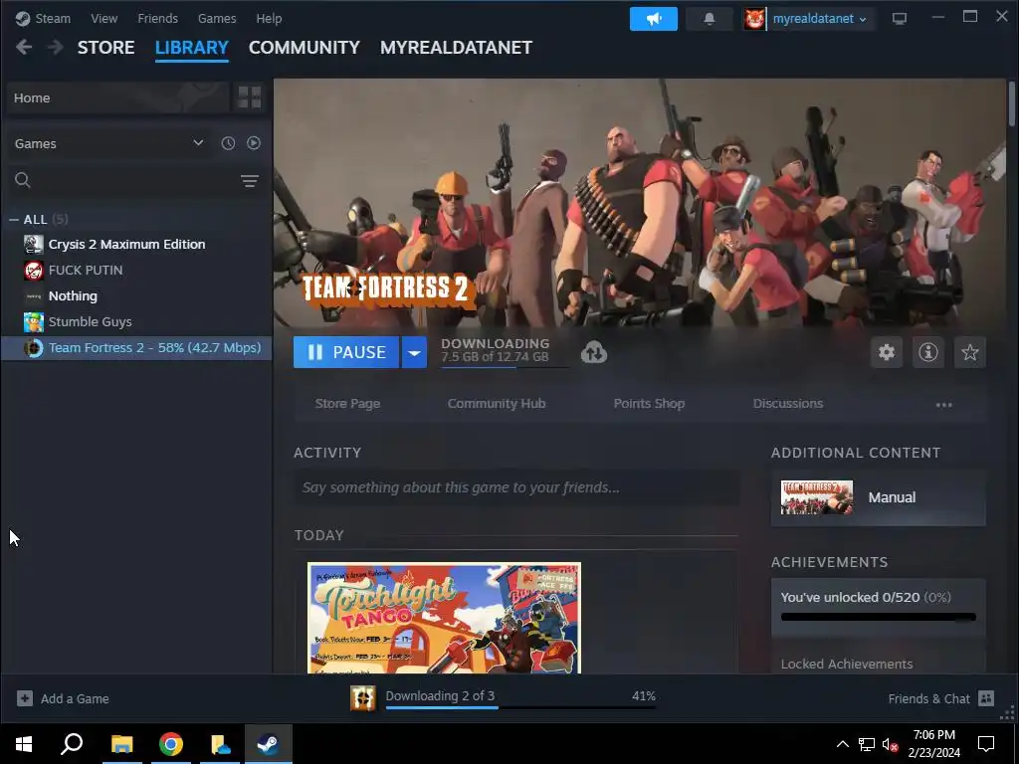Screen dimensions: 1019x764
Task: Open the Games menu
Action: [x=217, y=18]
